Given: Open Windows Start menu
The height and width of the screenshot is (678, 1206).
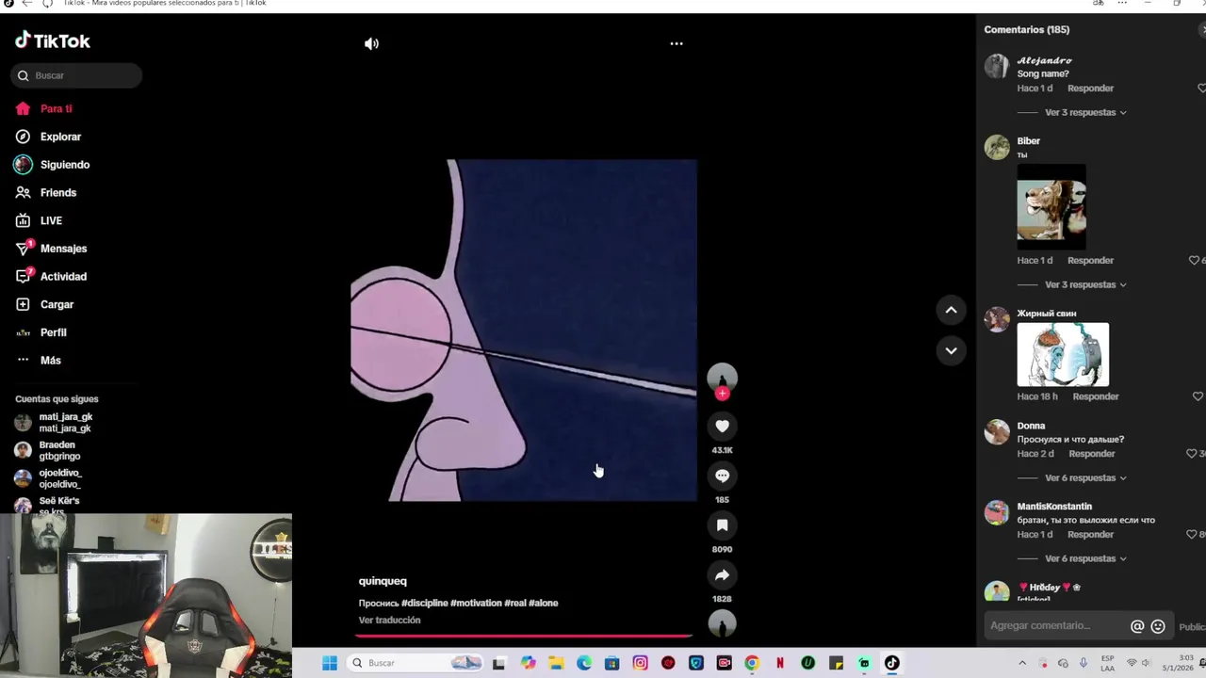Looking at the screenshot, I should point(330,663).
